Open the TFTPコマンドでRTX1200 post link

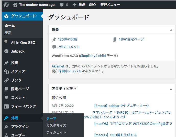pyautogui.click(x=133, y=124)
